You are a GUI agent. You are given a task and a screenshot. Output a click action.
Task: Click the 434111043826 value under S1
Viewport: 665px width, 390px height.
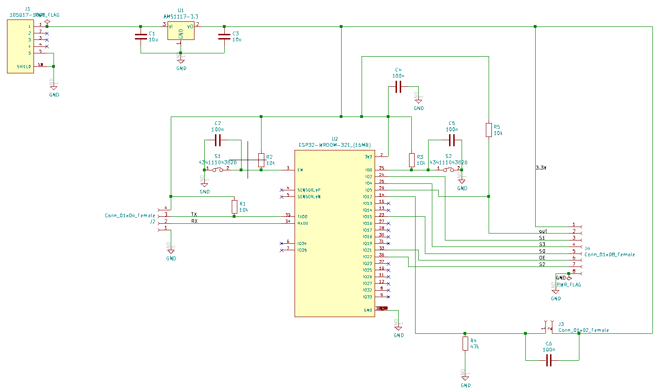217,162
